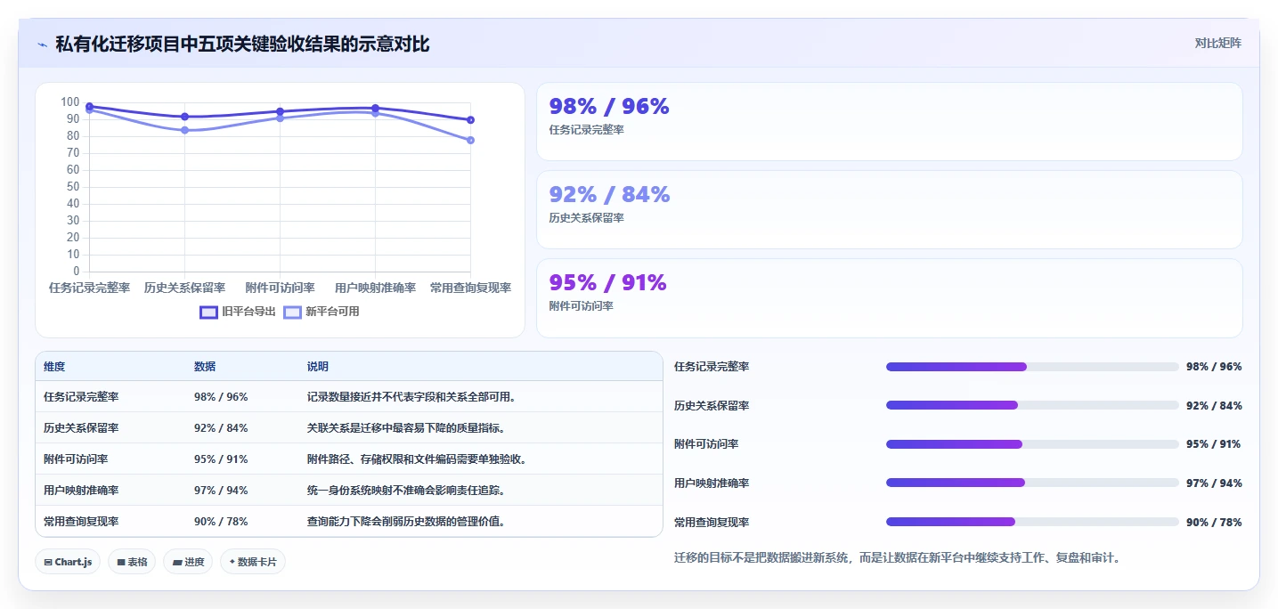Click 95% / 91% beside the 附件可访问率 progress bar
The width and height of the screenshot is (1278, 609).
coord(1214,444)
